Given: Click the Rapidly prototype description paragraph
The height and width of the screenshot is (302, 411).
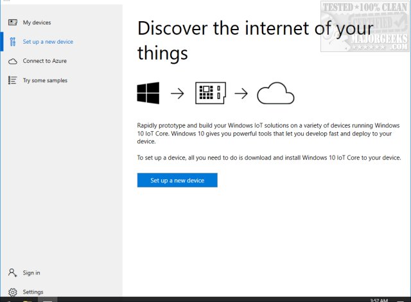Looking at the screenshot, I should [268, 133].
